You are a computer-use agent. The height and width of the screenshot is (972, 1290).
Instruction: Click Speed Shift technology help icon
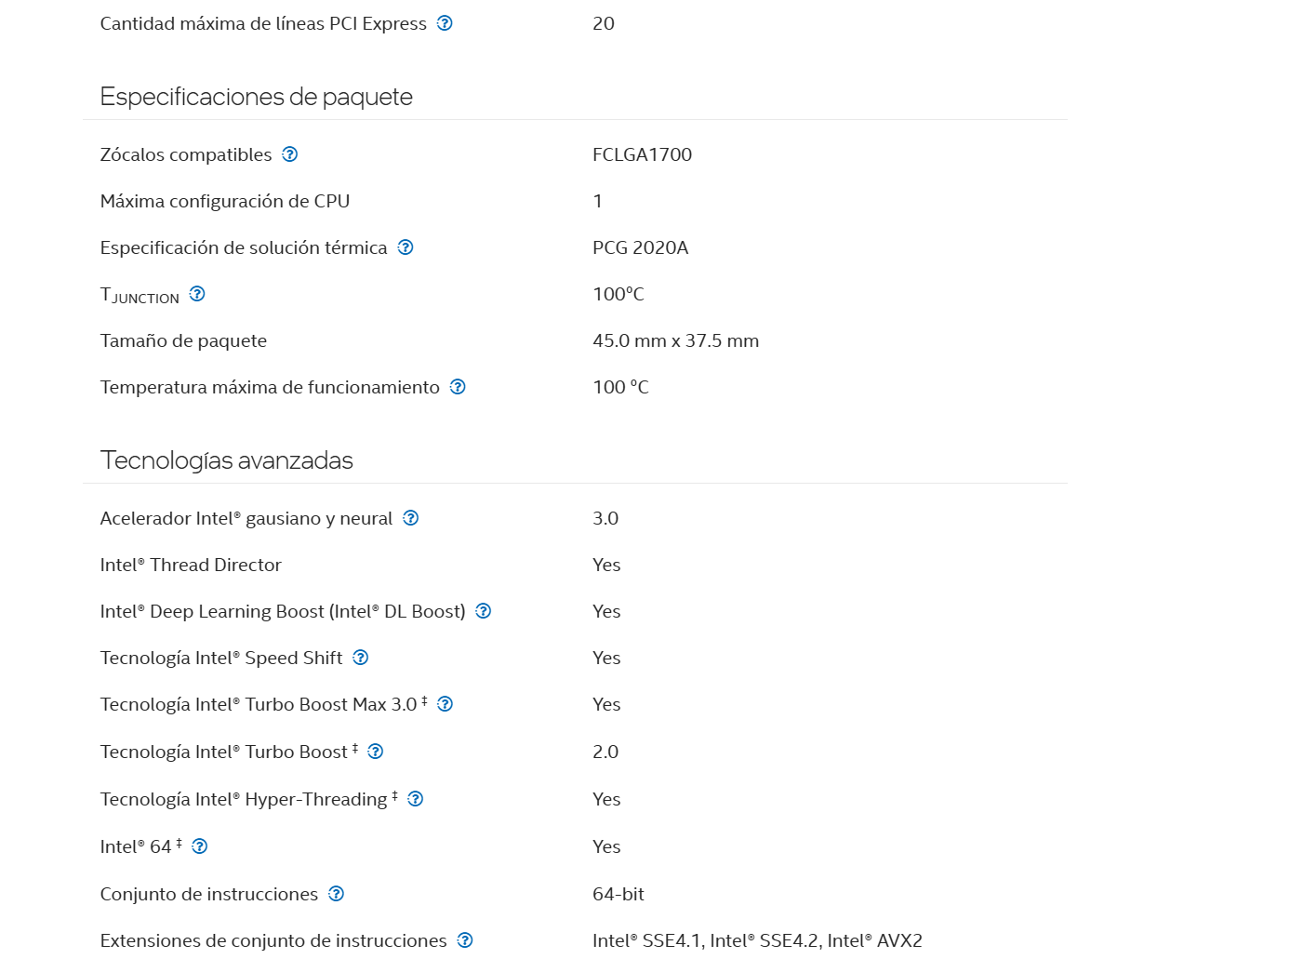(x=361, y=658)
